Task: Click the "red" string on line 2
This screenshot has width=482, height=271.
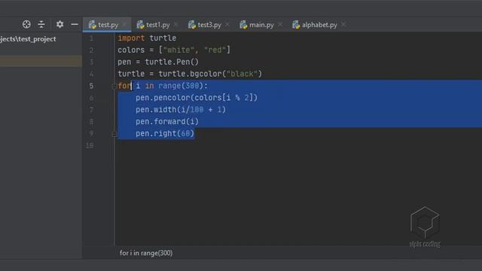Action: (215, 50)
